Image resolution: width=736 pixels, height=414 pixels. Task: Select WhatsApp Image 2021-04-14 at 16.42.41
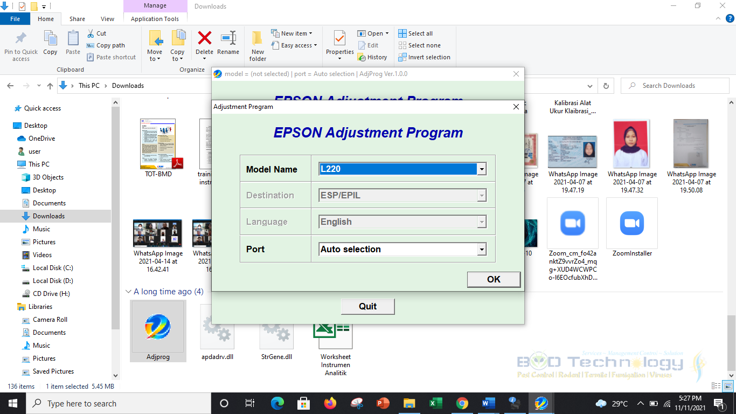[158, 246]
